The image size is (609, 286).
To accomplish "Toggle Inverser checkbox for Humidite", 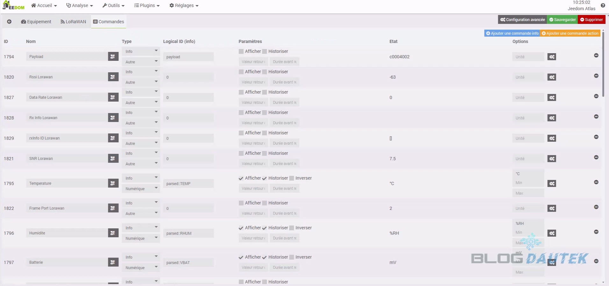I will click(x=291, y=228).
